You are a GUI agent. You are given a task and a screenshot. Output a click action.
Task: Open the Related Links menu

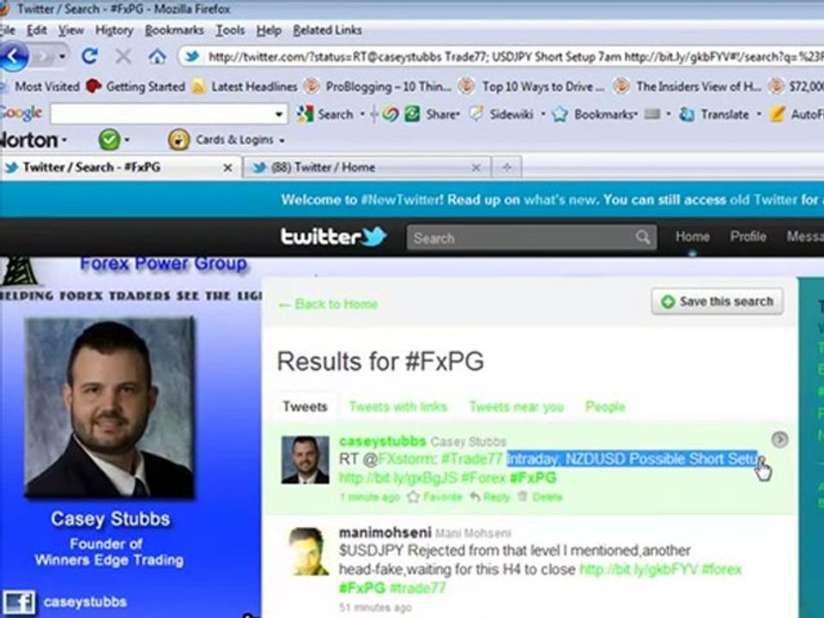327,31
